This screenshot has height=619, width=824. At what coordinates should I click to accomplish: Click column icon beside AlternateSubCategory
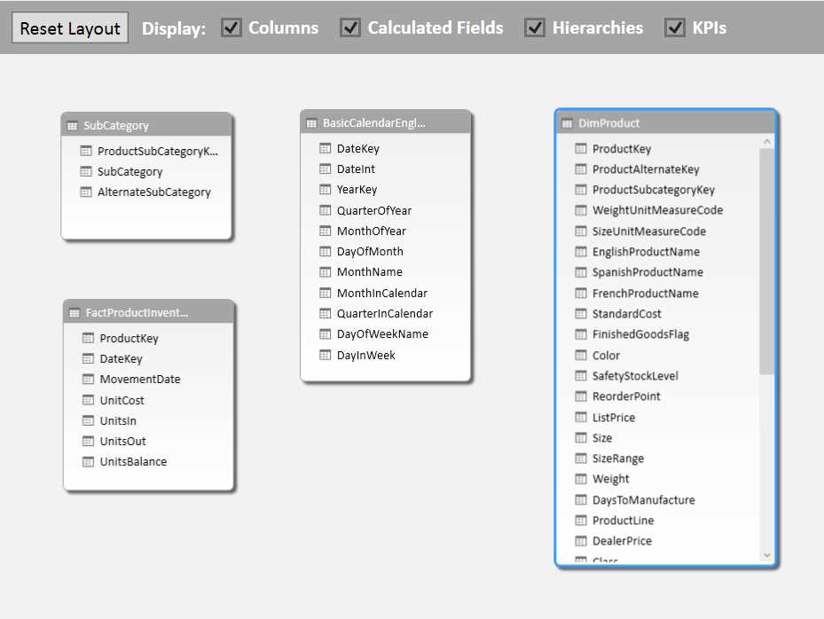click(86, 192)
